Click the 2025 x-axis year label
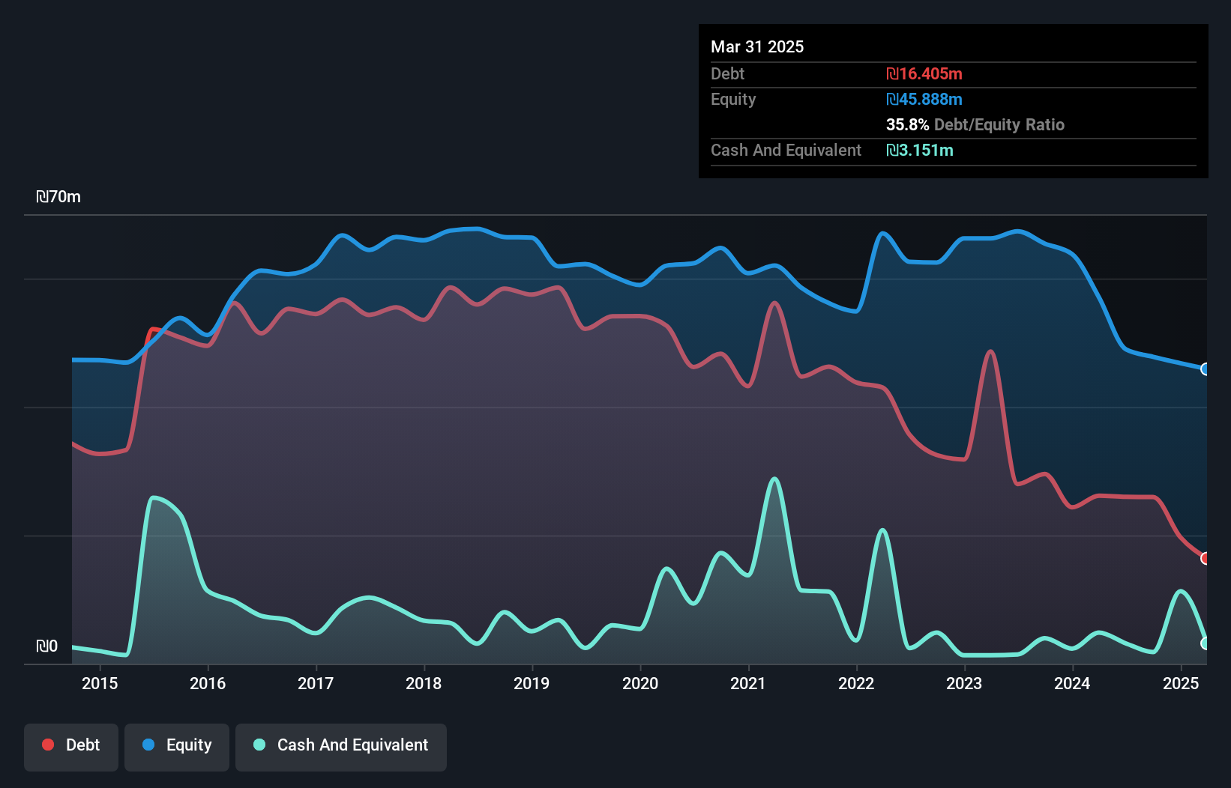Screen dimensions: 1231x788 [1181, 683]
